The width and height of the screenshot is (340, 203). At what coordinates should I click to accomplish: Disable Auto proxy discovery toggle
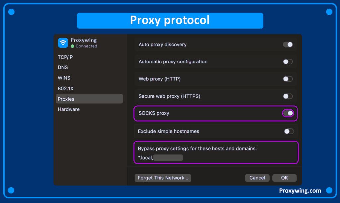288,45
